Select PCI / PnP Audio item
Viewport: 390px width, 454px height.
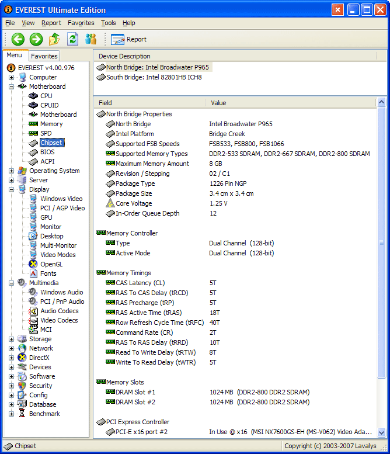pyautogui.click(x=62, y=301)
